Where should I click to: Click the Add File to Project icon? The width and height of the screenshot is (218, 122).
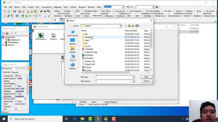coord(28,12)
